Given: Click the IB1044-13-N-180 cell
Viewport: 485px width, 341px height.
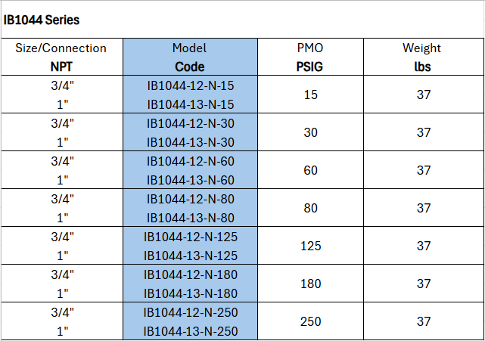Looking at the screenshot, I should pyautogui.click(x=190, y=293).
